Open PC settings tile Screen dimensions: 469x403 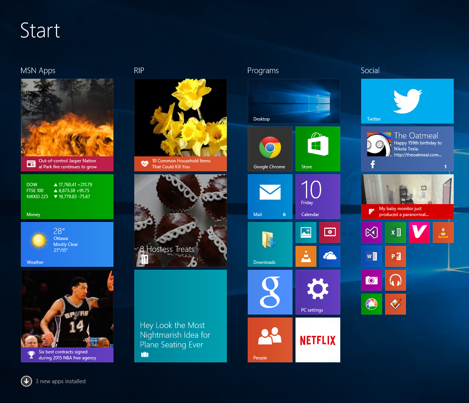(318, 292)
